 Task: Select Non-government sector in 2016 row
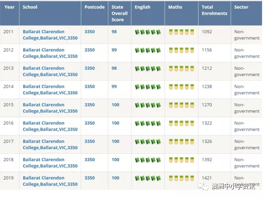pos(247,126)
